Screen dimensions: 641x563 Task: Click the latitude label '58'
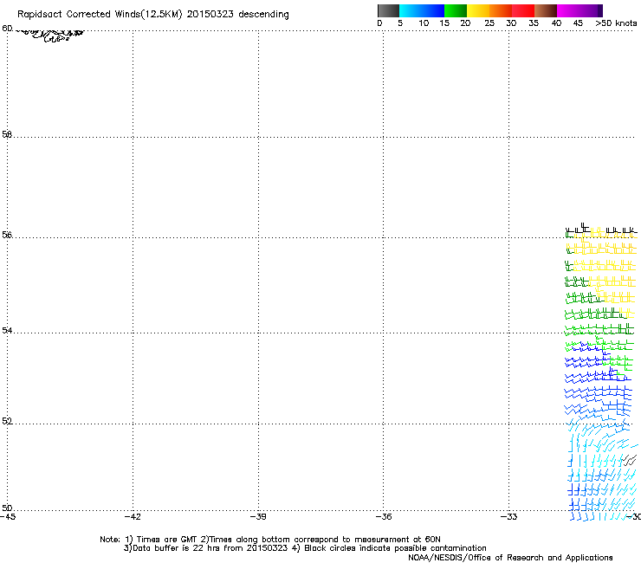point(7,134)
